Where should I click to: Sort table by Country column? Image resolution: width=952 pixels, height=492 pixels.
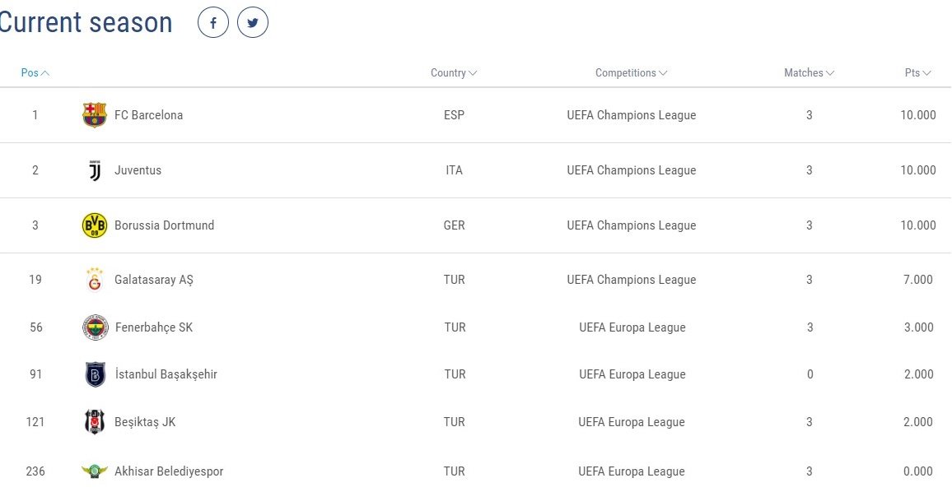(454, 72)
